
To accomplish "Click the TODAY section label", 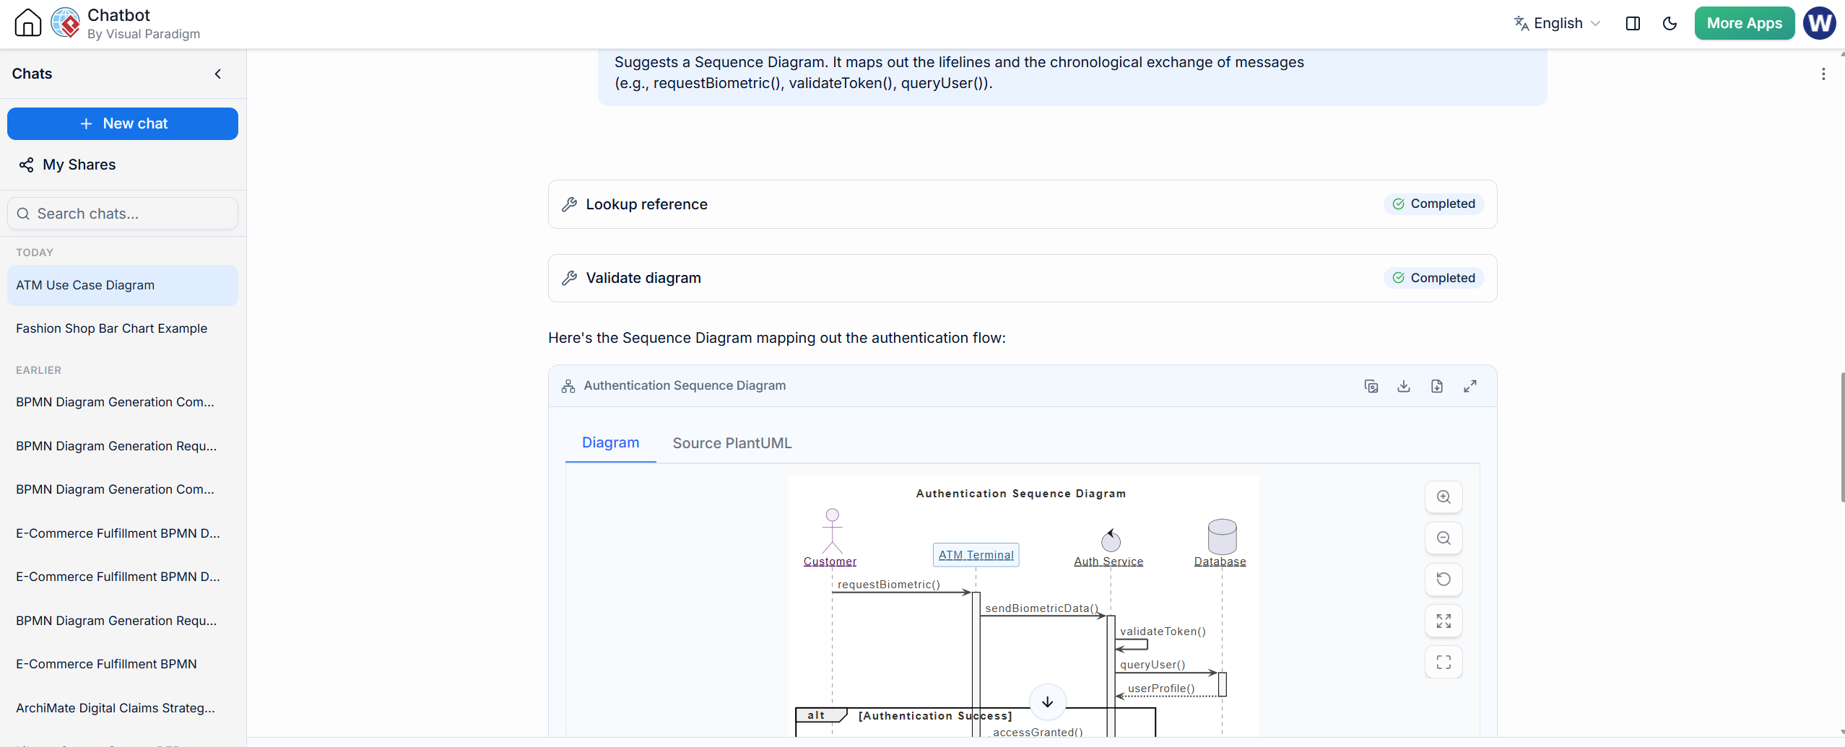I will 35,253.
